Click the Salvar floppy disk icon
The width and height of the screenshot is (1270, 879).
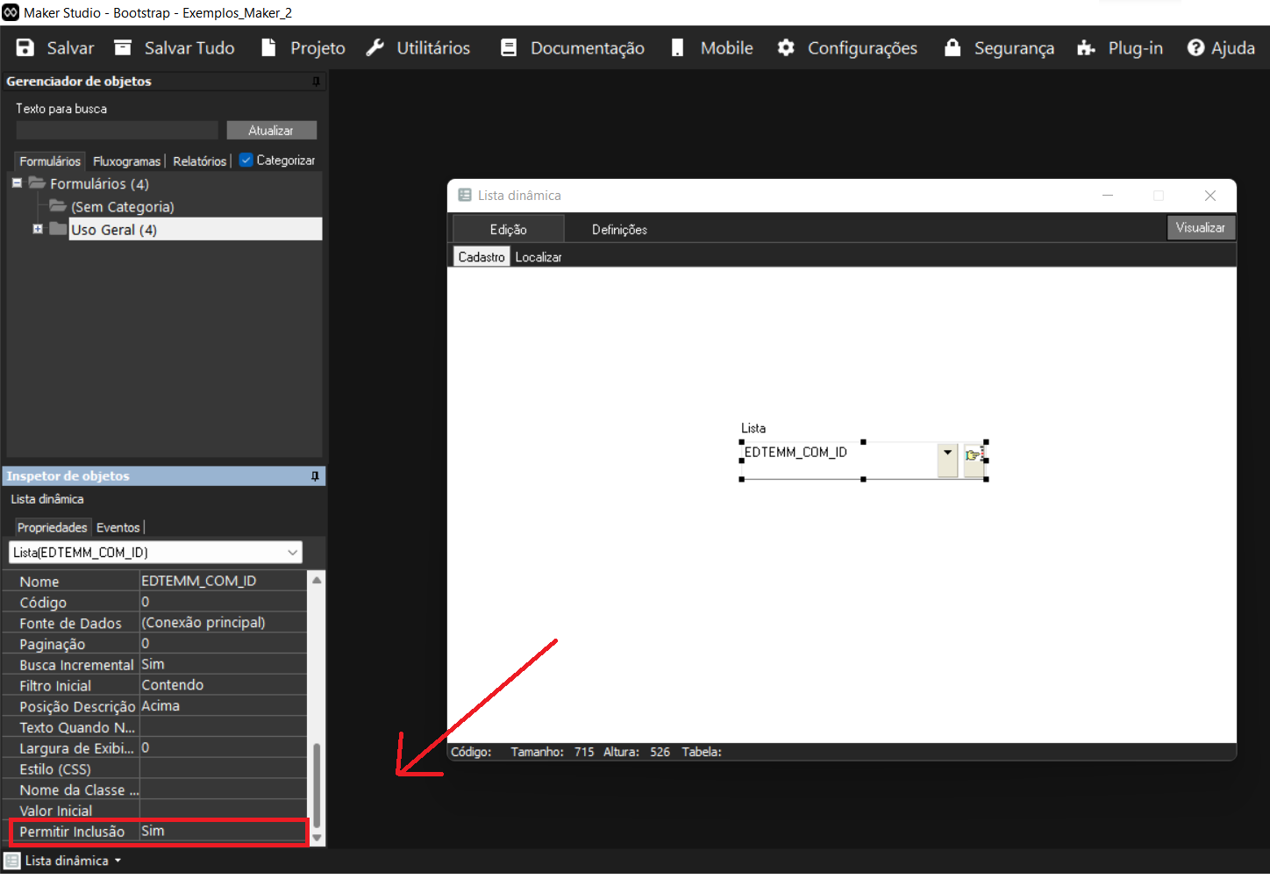[x=25, y=48]
